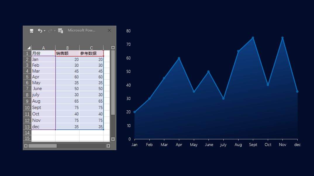
Task: Select the Apr cell
Action: click(44, 77)
